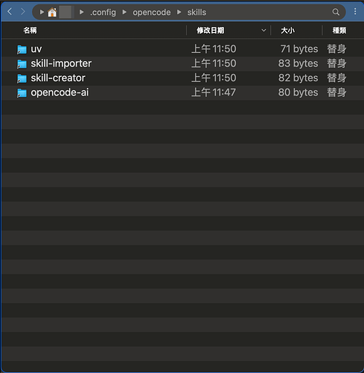Toggle sort order chevron in 修改日期 column
Image resolution: width=364 pixels, height=373 pixels.
pos(264,31)
